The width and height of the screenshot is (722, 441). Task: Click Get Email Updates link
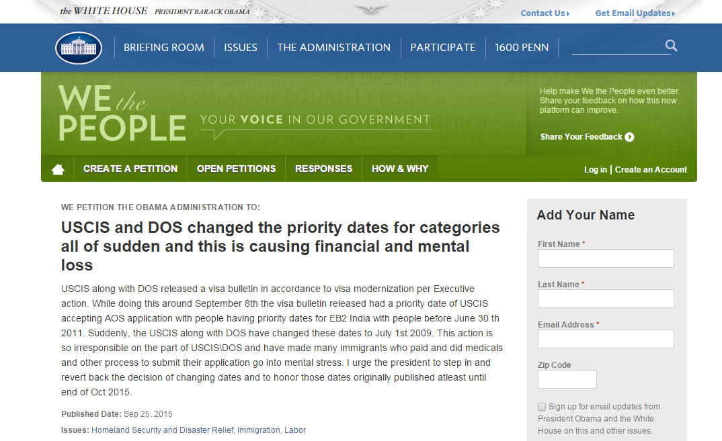(635, 13)
